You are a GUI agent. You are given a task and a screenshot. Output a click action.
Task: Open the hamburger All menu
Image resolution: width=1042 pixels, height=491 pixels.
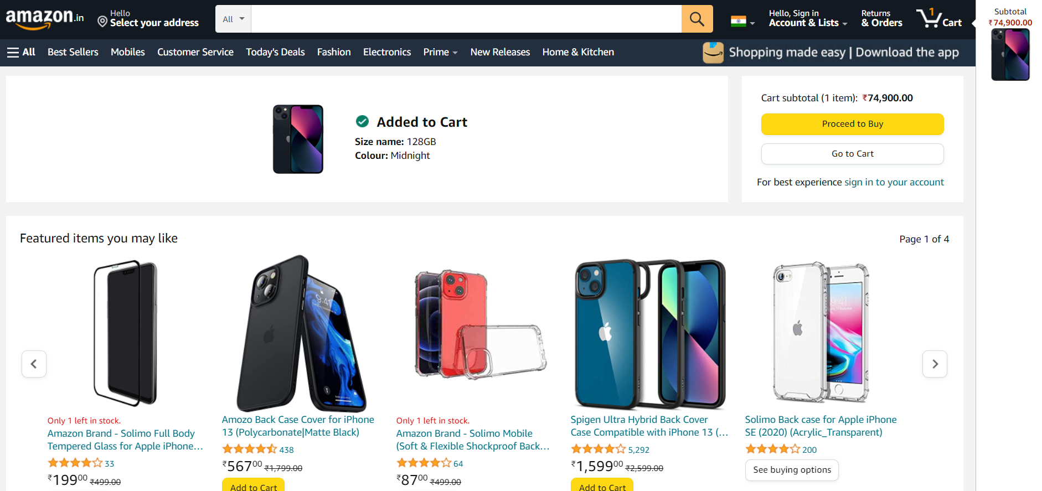[12, 51]
